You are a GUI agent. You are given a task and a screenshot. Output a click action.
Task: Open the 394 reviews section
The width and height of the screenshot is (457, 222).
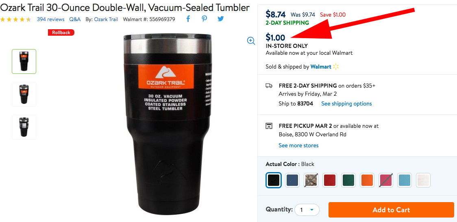pos(50,19)
